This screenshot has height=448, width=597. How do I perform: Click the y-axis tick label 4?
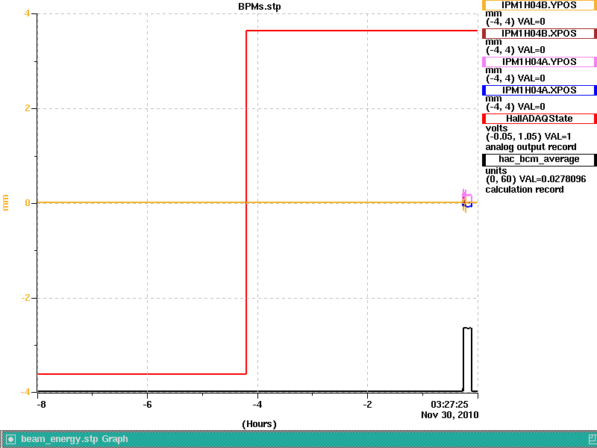point(27,13)
